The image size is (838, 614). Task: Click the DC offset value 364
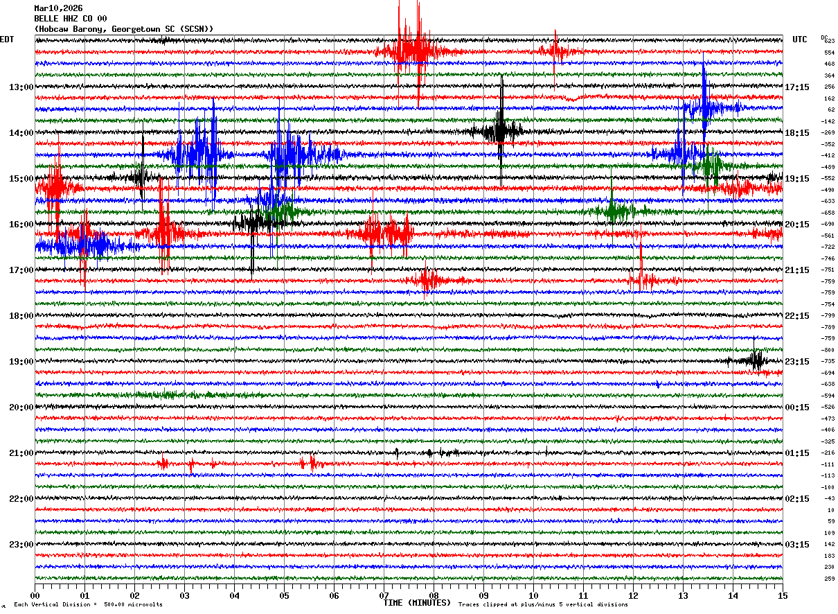pyautogui.click(x=830, y=76)
